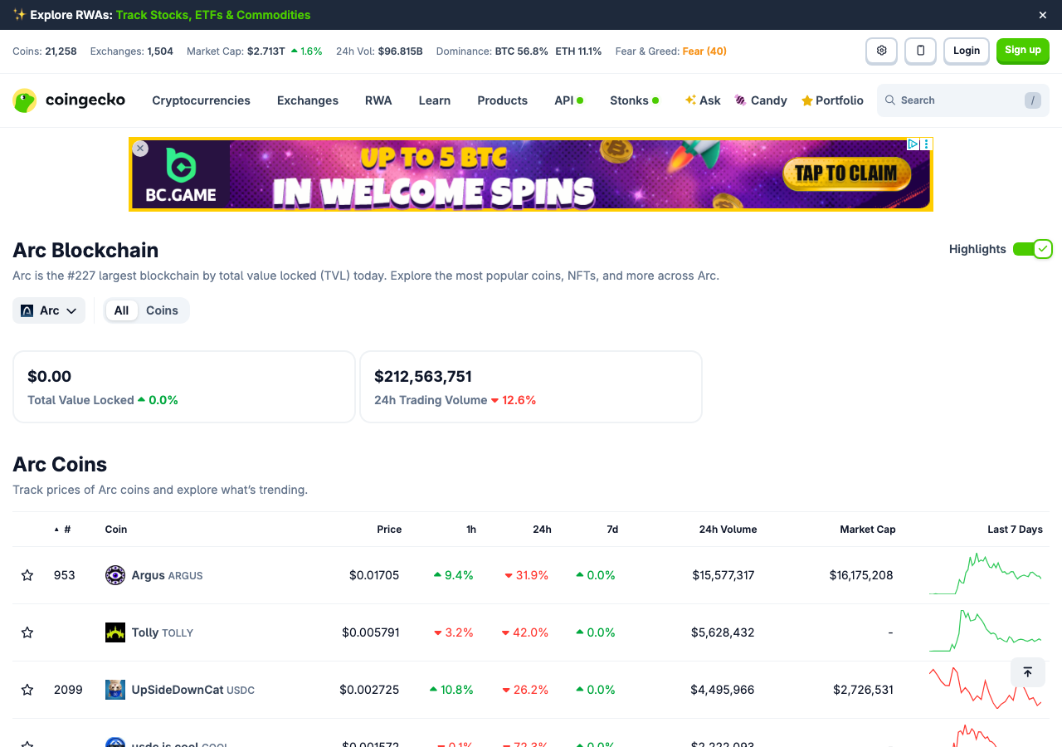
Task: Sort table by 1h column header
Action: [x=471, y=530]
